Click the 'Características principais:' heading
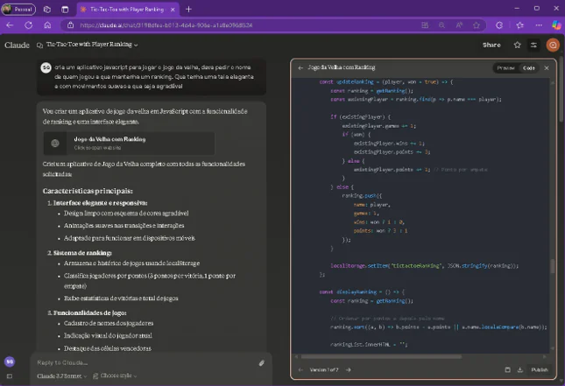 click(88, 191)
